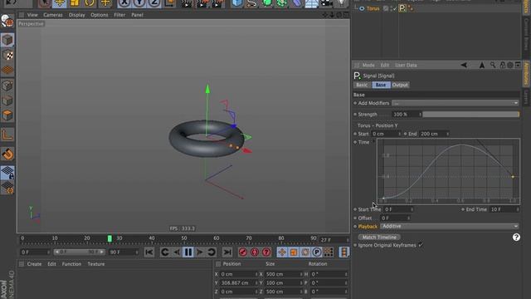Viewport: 531px width, 299px height.
Task: Toggle the X axis lock icon
Action: coord(124,3)
